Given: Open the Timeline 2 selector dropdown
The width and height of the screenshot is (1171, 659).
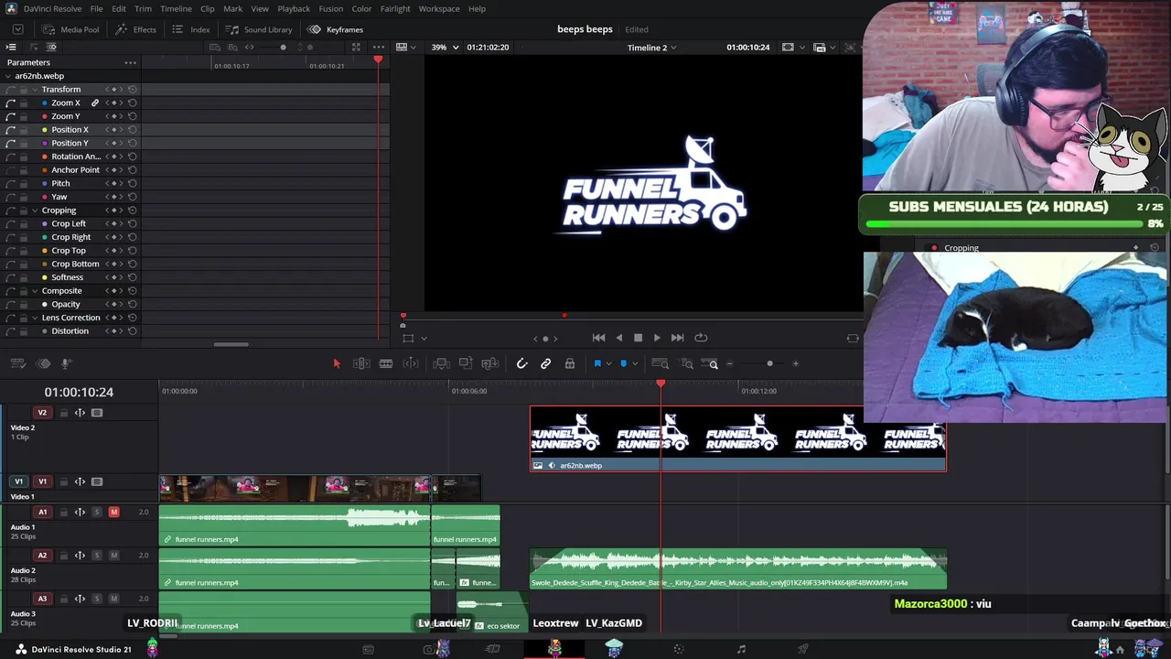Looking at the screenshot, I should [652, 48].
